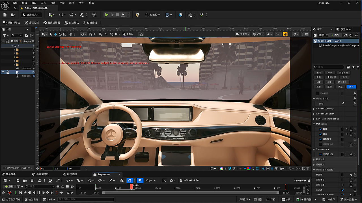The height and width of the screenshot is (203, 362).
Task: Toggle the 用户标记 checkbox
Action: pos(318,94)
